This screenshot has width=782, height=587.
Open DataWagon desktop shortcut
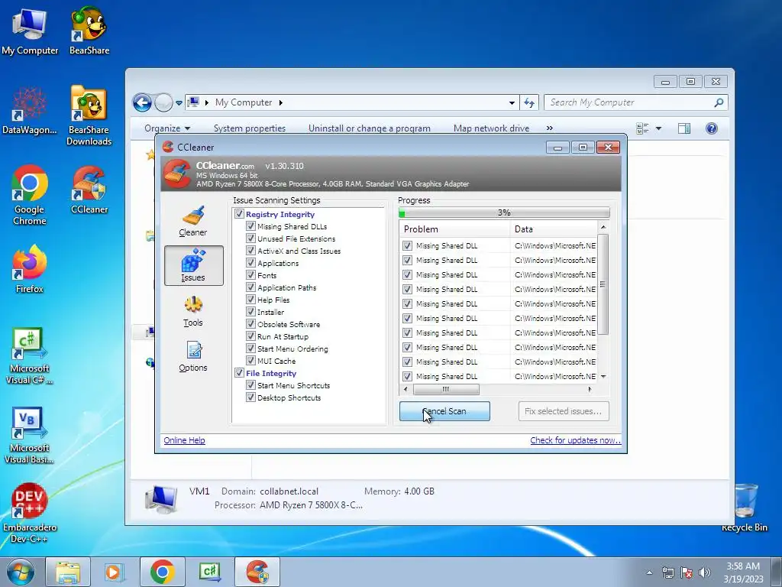click(30, 111)
